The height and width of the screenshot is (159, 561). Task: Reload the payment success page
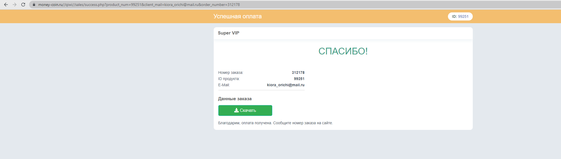point(23,5)
